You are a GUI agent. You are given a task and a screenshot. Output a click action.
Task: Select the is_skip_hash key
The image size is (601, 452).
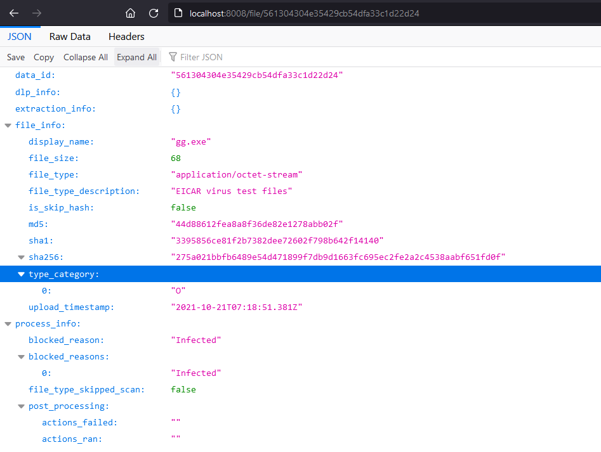(62, 208)
